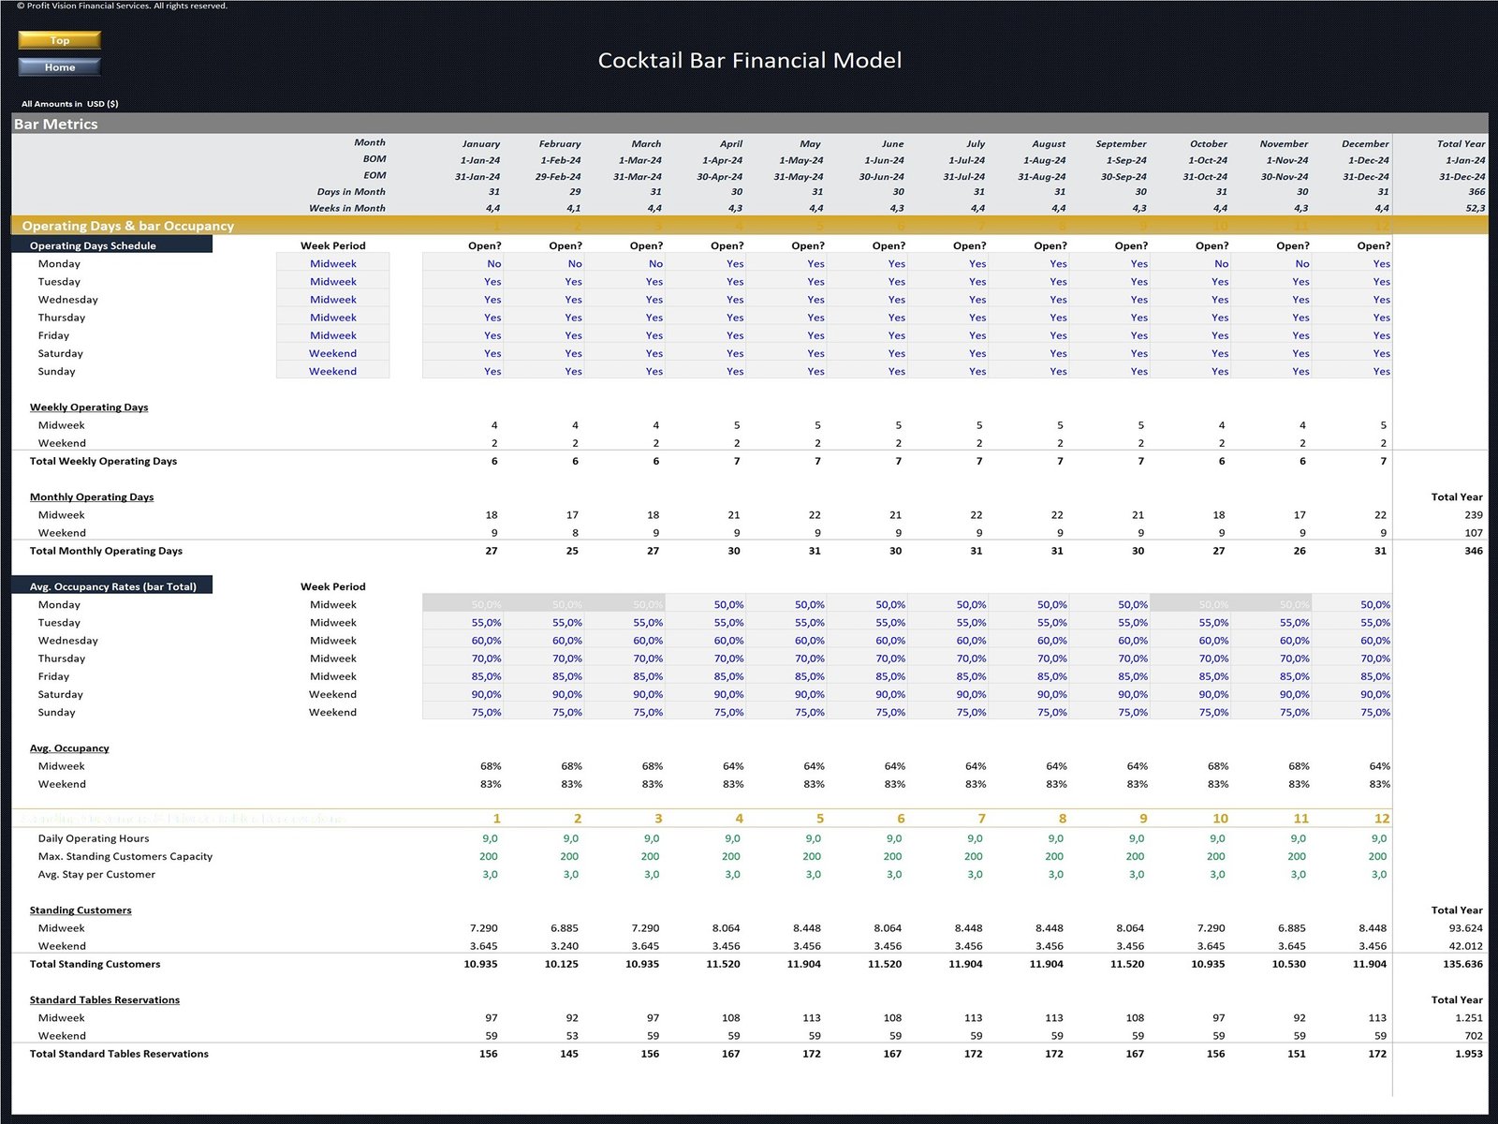The width and height of the screenshot is (1498, 1124).
Task: Select Monday's Open? cell for October
Action: click(1190, 264)
